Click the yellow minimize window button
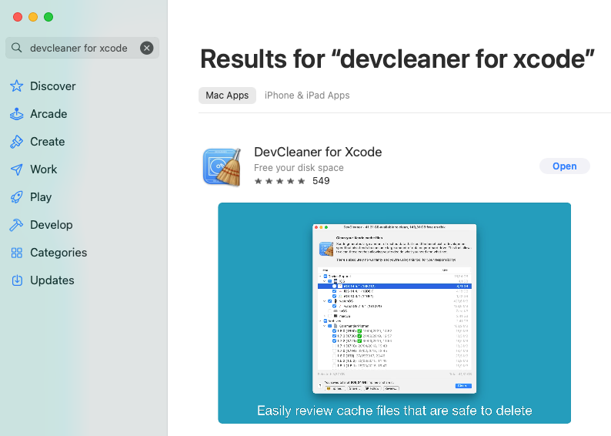The image size is (611, 436). click(33, 17)
